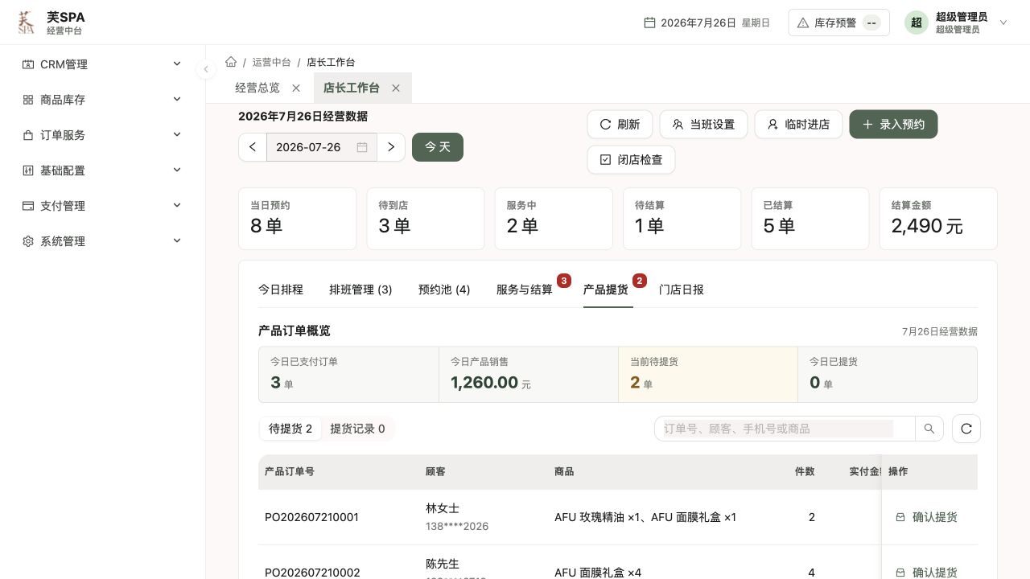Click the home icon in the breadcrumb
Image resolution: width=1030 pixels, height=579 pixels.
[231, 62]
